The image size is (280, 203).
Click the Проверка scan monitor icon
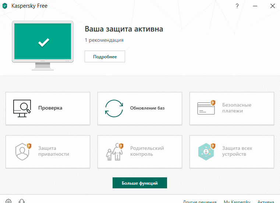tap(22, 108)
